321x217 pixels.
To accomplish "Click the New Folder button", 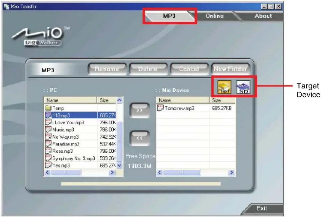I will coord(230,69).
